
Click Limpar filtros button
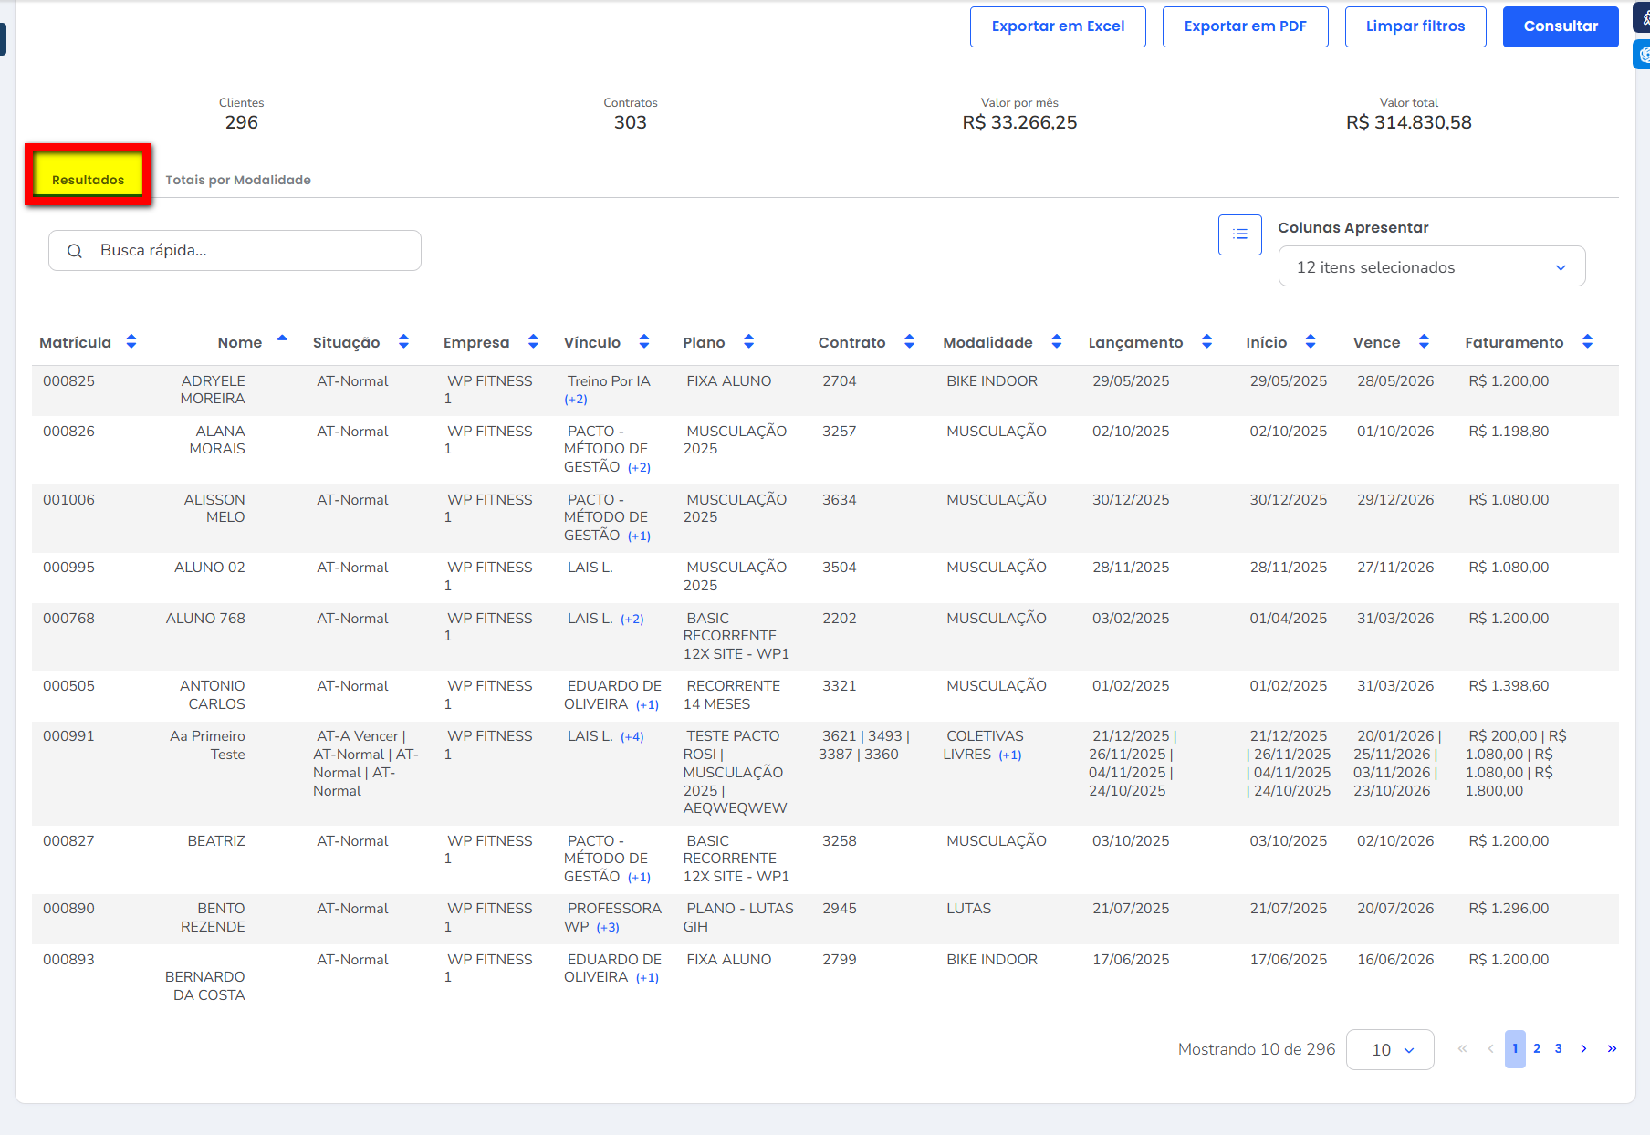coord(1415,26)
